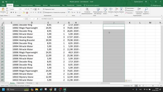Decrease font size with smaller A icon
The height and width of the screenshot is (92, 163).
28,9
